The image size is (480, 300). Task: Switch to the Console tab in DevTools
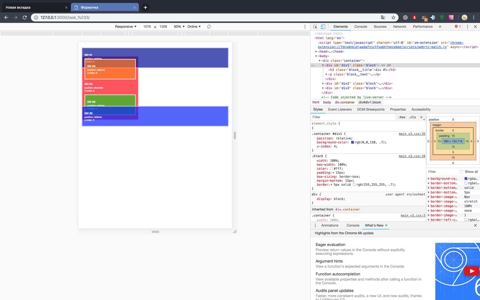(x=361, y=27)
